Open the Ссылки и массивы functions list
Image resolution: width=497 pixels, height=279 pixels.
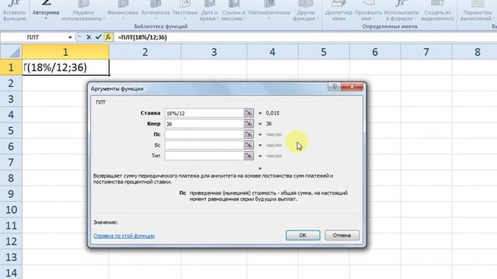click(x=234, y=10)
